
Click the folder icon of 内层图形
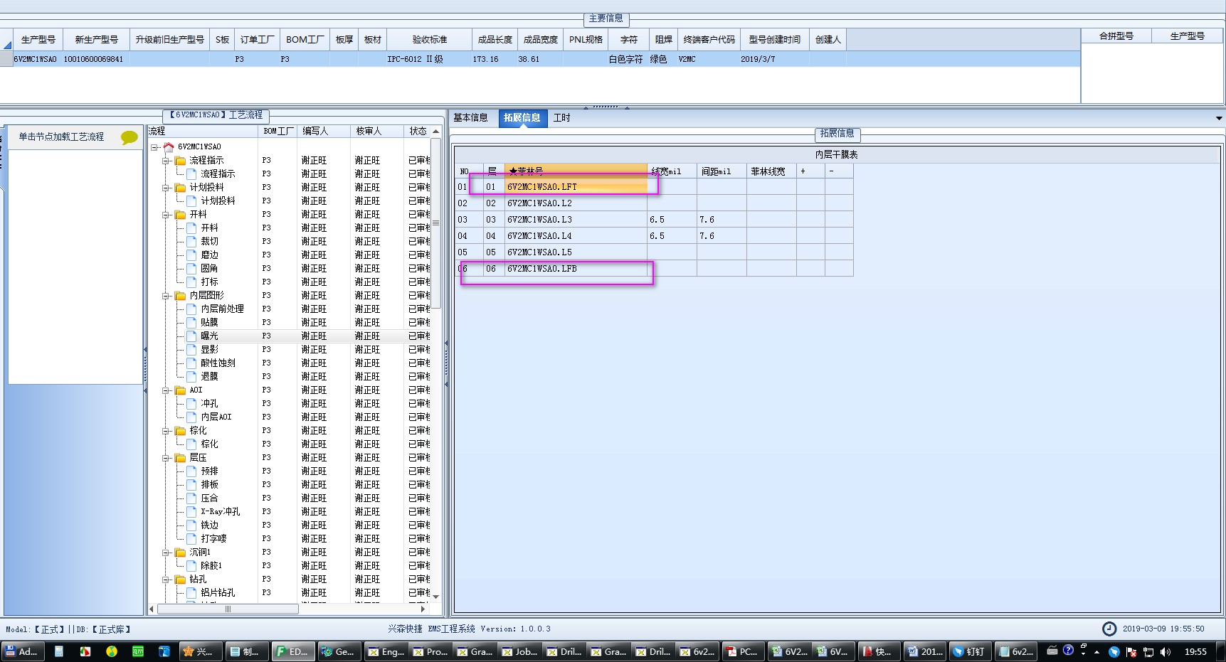coord(180,296)
